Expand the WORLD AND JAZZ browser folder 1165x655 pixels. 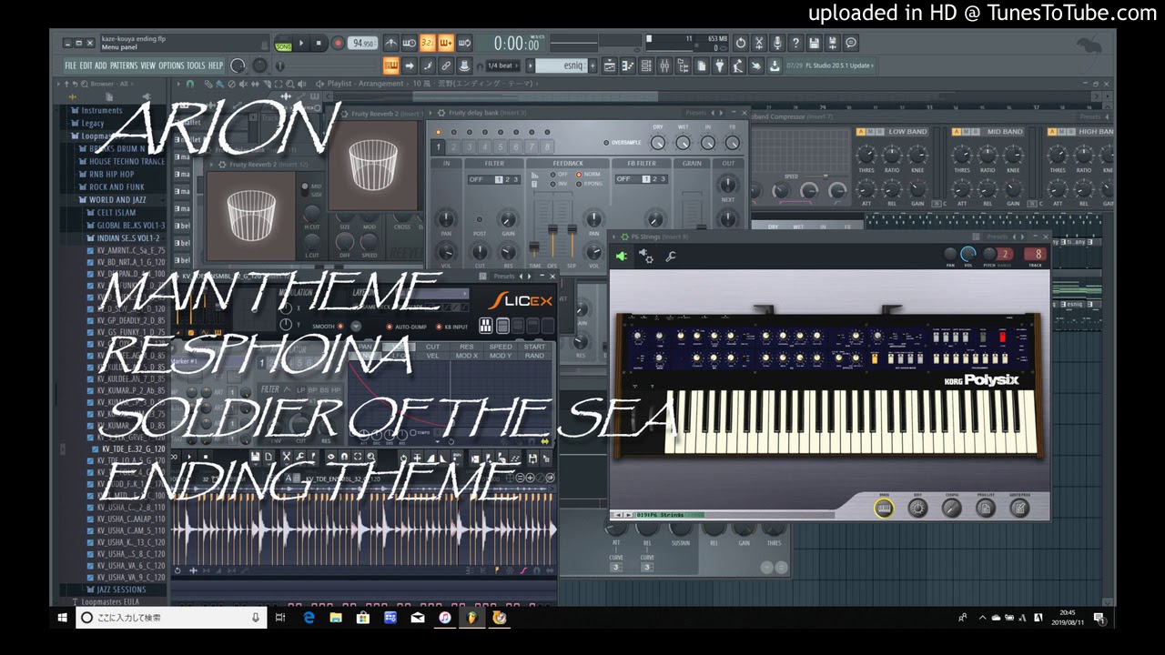coord(116,200)
